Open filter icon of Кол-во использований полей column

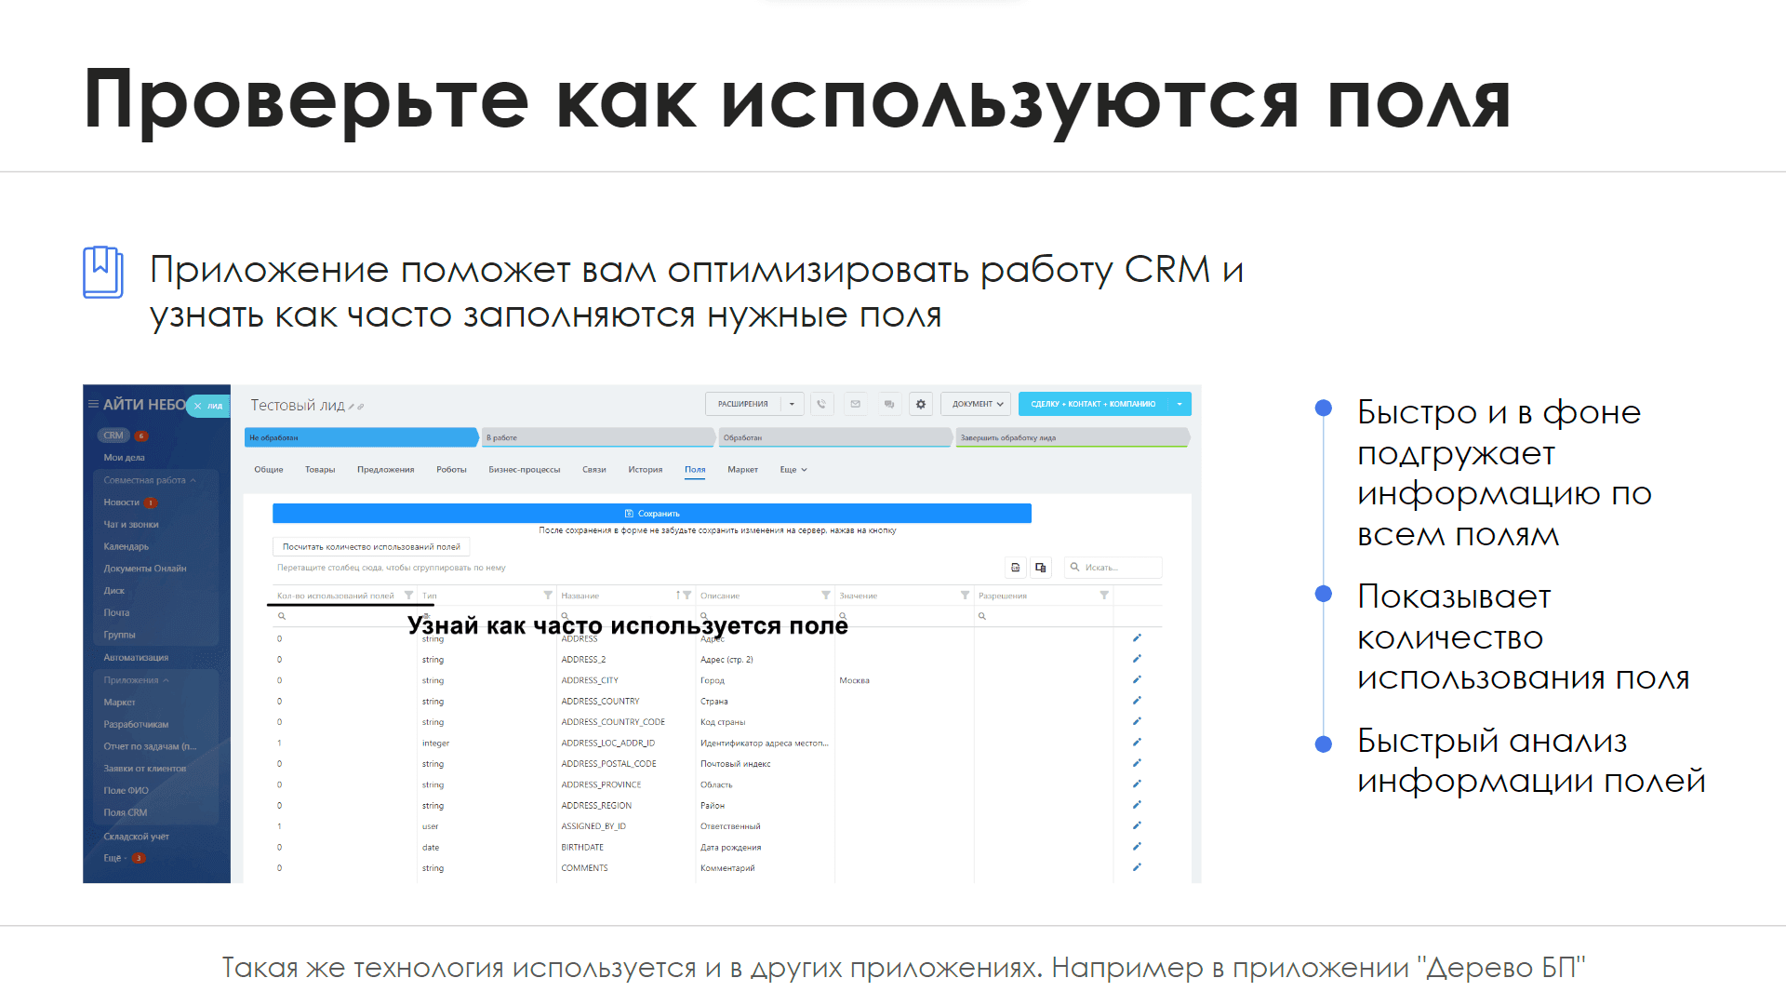click(408, 596)
